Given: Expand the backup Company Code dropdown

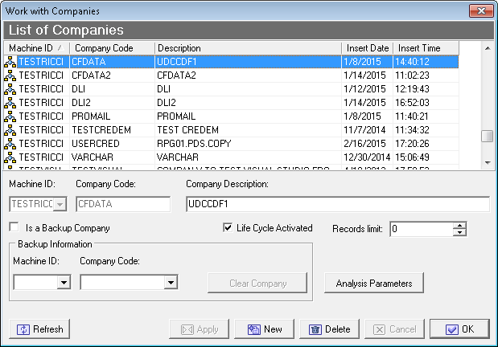Looking at the screenshot, I should tap(170, 283).
